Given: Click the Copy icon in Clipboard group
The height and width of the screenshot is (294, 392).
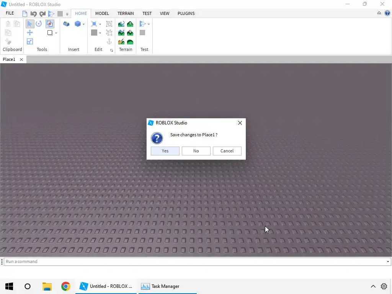Looking at the screenshot, I should 17,24.
